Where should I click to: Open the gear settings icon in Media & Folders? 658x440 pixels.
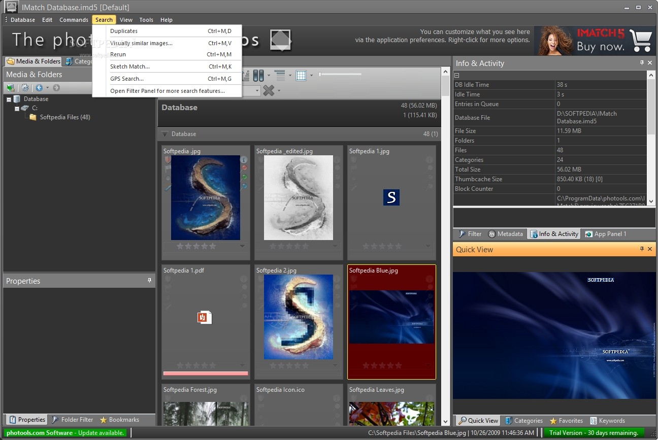click(24, 88)
